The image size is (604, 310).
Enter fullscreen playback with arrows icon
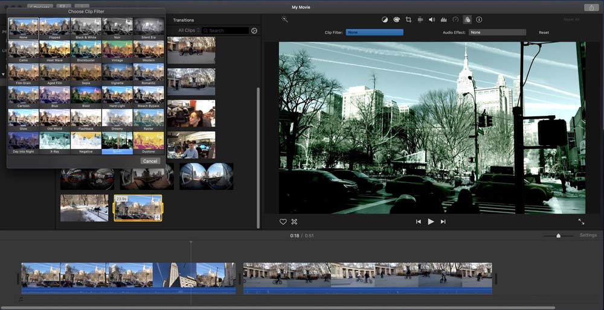tap(581, 221)
